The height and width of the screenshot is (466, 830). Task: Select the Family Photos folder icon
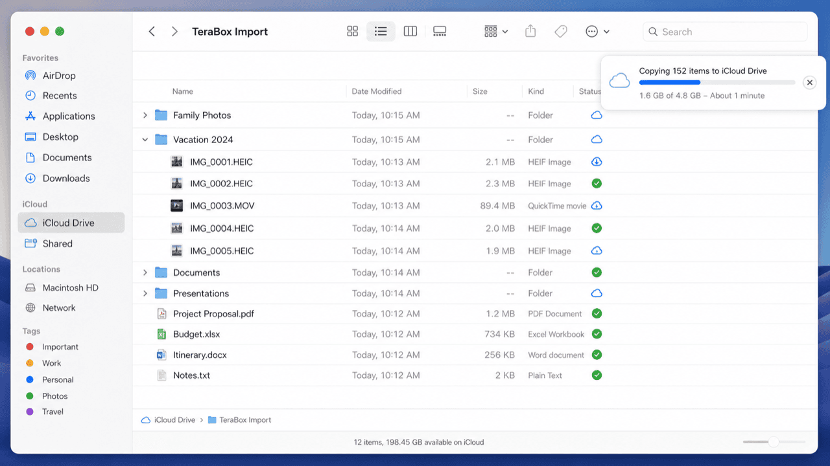coord(161,115)
